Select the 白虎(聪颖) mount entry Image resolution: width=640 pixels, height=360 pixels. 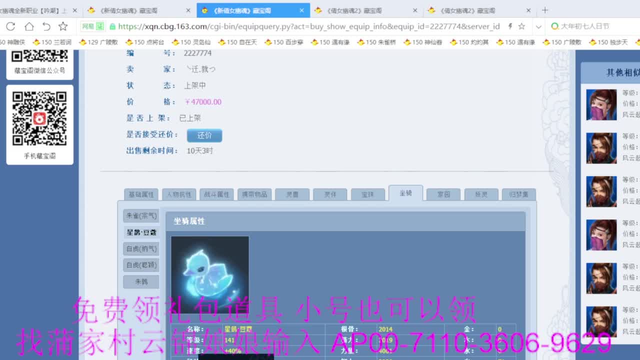point(140,265)
